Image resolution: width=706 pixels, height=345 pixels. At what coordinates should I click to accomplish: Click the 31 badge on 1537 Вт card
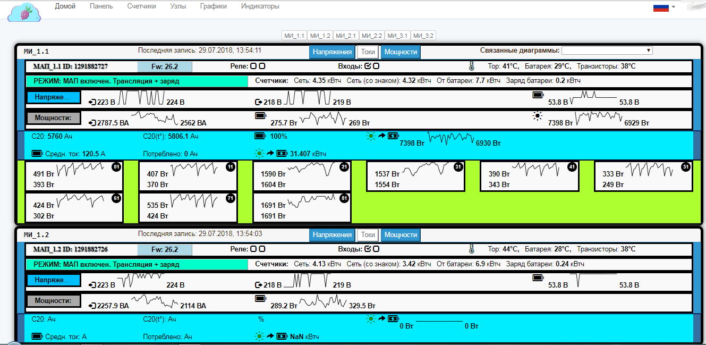click(458, 167)
